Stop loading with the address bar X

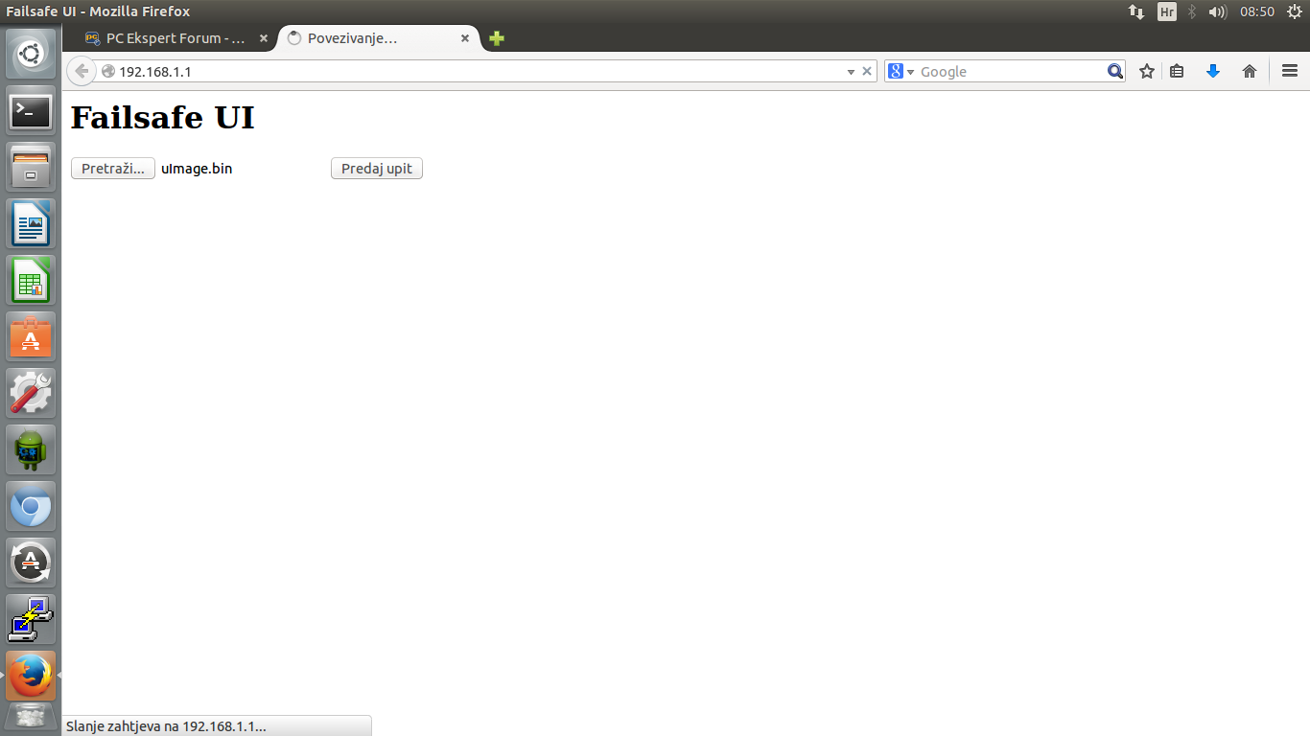[867, 71]
